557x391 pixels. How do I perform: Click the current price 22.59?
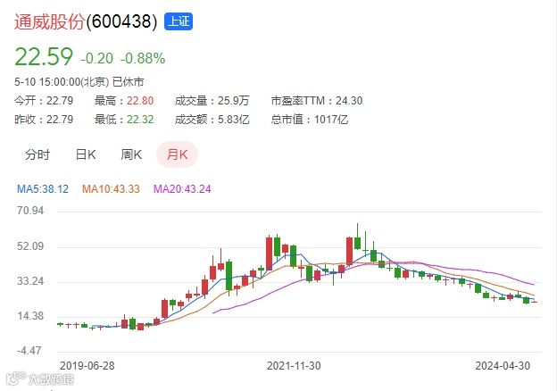click(44, 57)
